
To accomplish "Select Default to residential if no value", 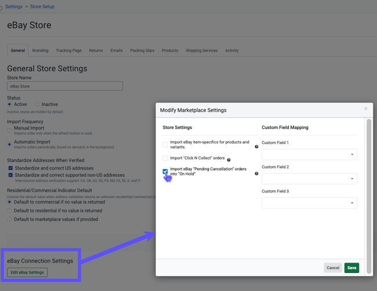I will pos(9,211).
